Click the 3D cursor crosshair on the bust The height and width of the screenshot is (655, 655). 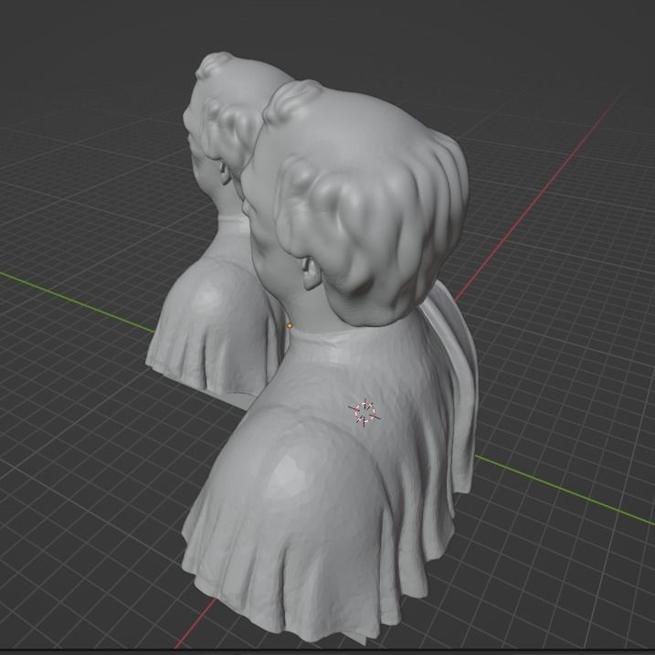click(x=364, y=413)
